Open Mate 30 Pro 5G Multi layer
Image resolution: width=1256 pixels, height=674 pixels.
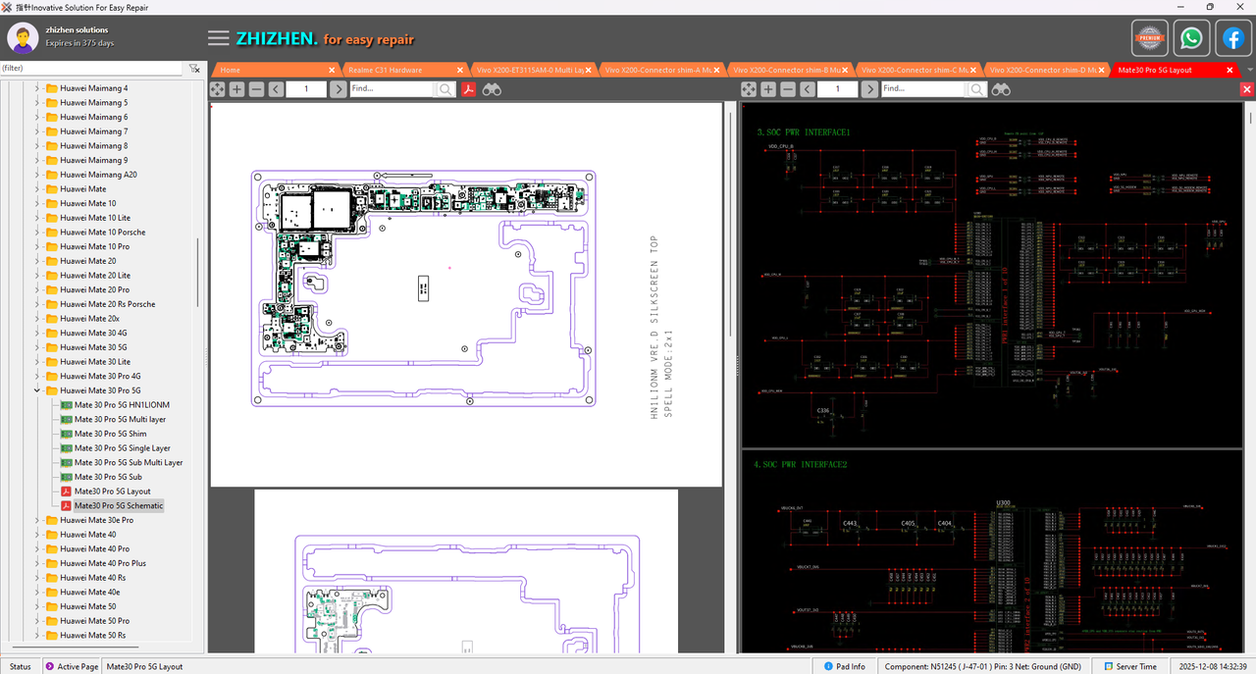(119, 419)
